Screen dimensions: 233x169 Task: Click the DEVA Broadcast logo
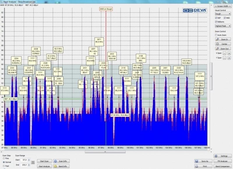(195, 10)
